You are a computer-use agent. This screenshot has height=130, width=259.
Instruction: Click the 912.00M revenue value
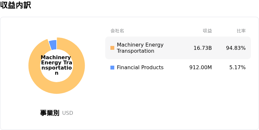click(200, 68)
